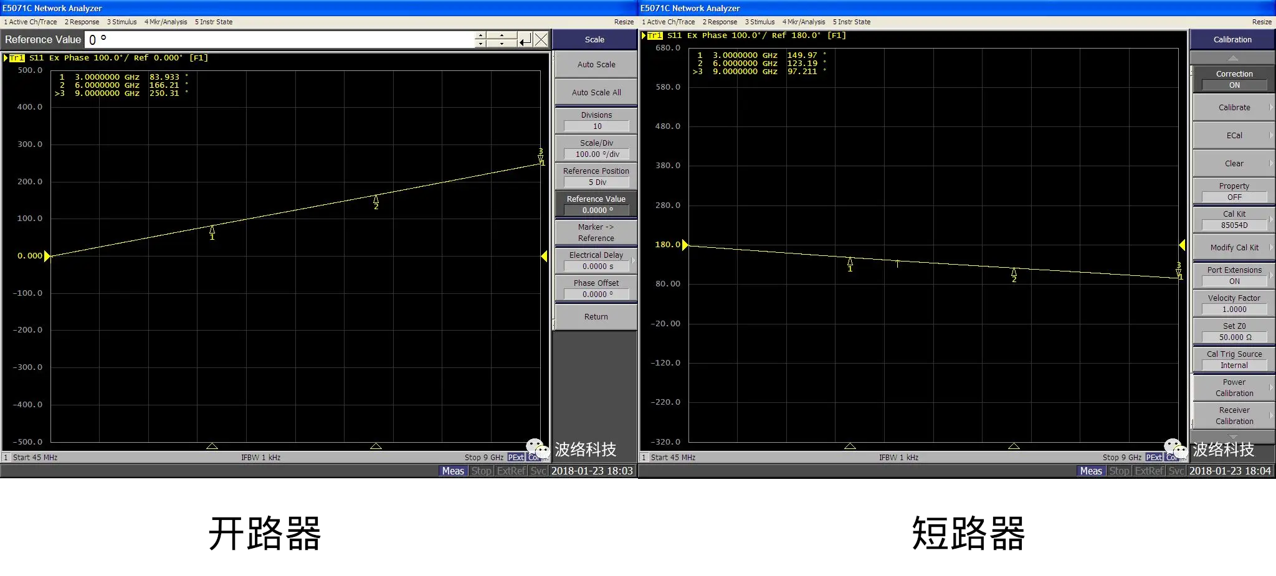This screenshot has width=1276, height=576.
Task: Click the large step-down arrow in the entry bar
Action: point(502,44)
